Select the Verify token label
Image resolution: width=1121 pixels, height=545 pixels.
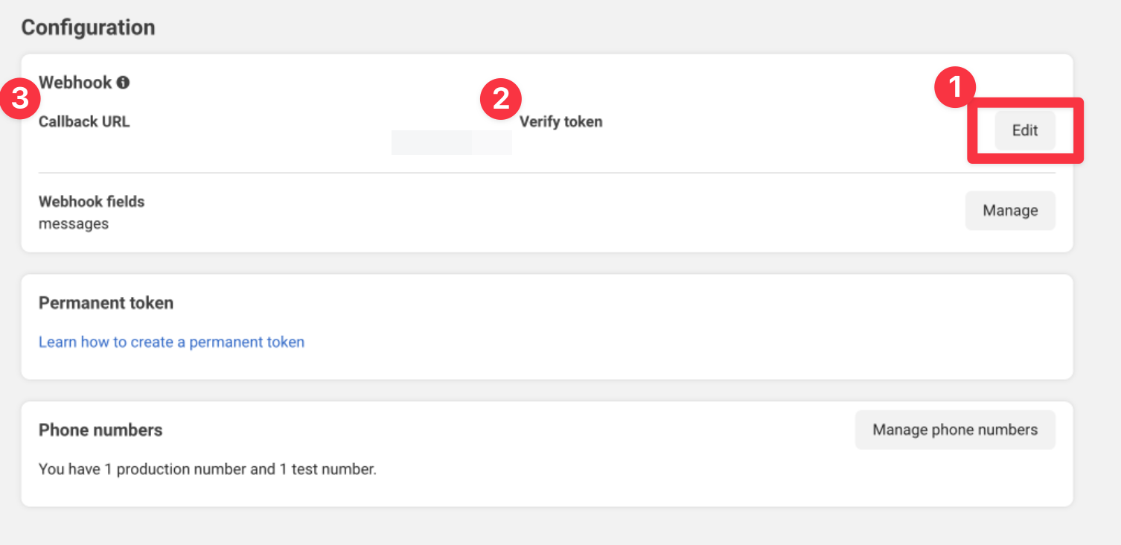(560, 121)
